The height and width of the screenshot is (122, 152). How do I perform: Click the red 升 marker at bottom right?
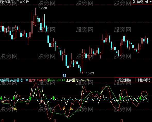click(x=122, y=121)
